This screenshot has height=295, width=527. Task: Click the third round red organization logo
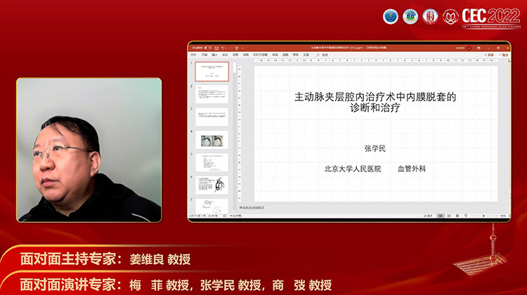[x=430, y=16]
